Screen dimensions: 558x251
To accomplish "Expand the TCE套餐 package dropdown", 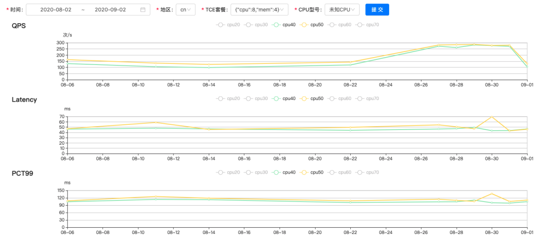I will (259, 10).
